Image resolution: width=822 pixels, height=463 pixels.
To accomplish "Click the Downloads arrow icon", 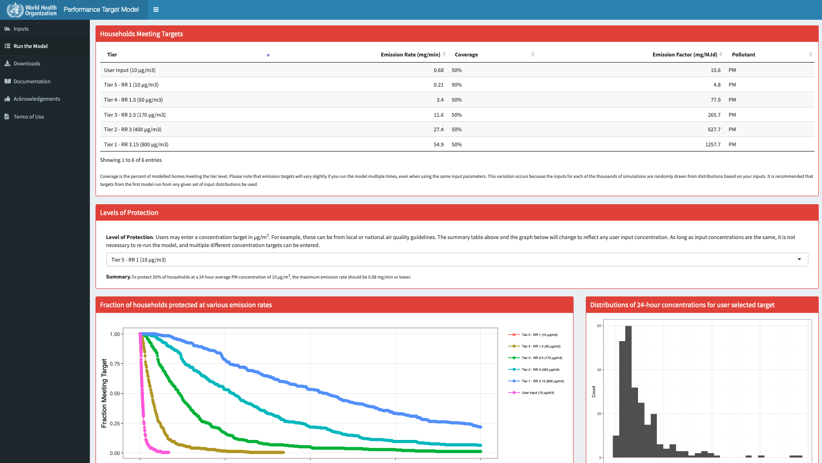I will coord(8,64).
